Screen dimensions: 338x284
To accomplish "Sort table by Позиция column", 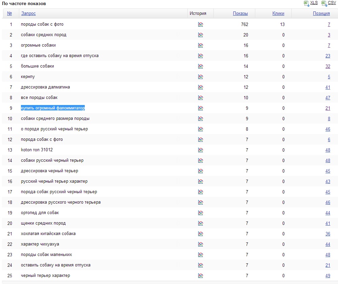I will (x=321, y=14).
